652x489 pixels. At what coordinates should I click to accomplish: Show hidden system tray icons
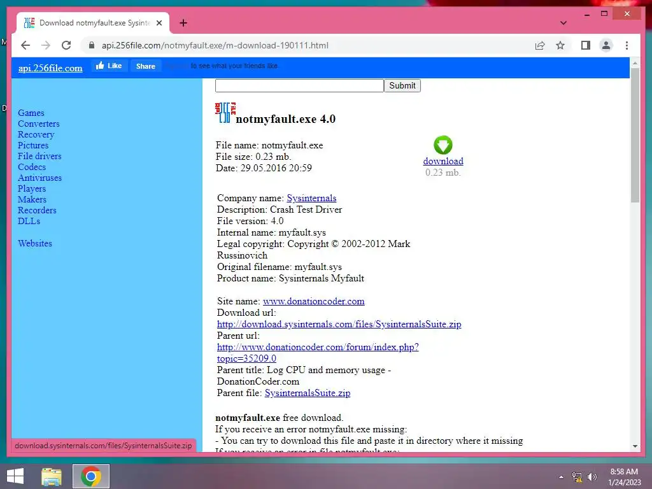[x=561, y=477]
